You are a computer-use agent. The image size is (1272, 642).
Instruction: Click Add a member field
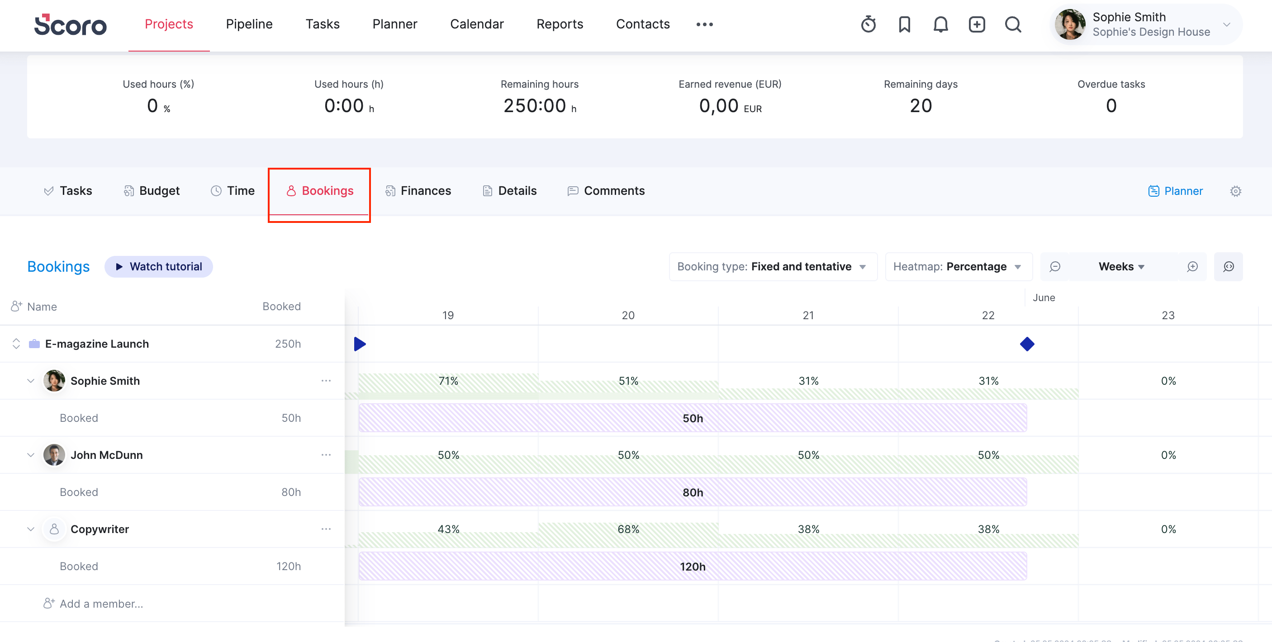click(x=101, y=604)
